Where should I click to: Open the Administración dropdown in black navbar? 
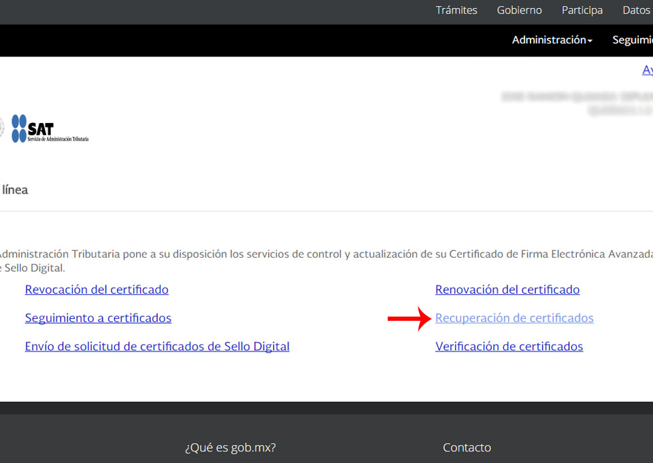[548, 40]
